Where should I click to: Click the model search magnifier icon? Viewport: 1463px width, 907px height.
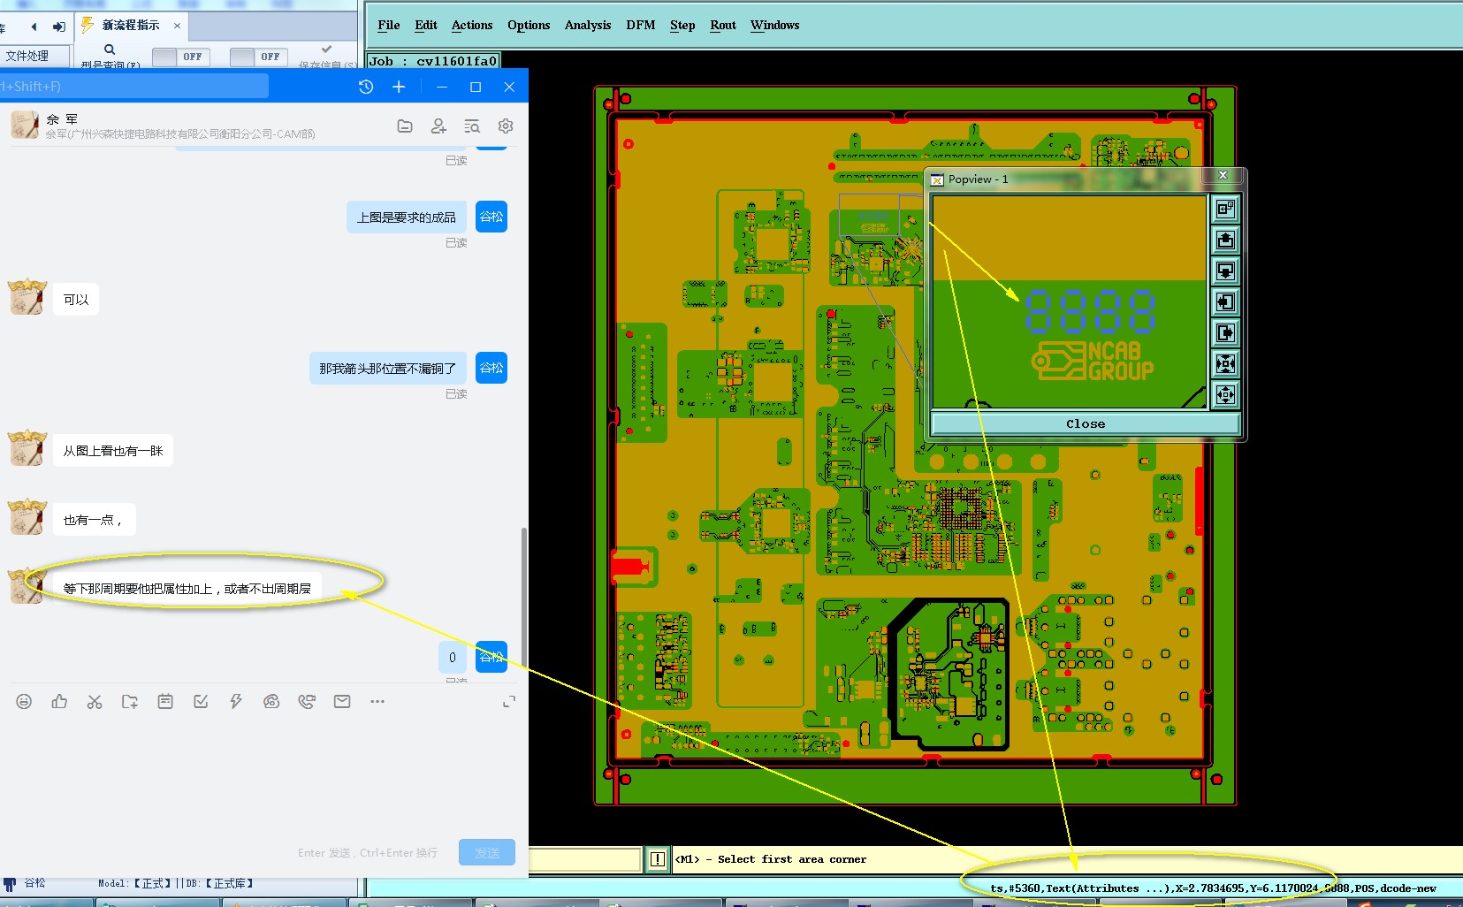click(110, 50)
